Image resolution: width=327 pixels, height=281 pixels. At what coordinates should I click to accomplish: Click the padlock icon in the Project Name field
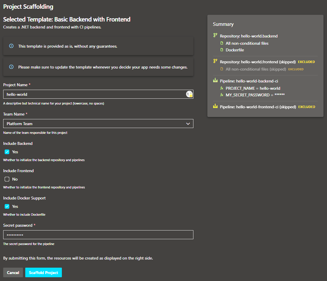pos(189,94)
